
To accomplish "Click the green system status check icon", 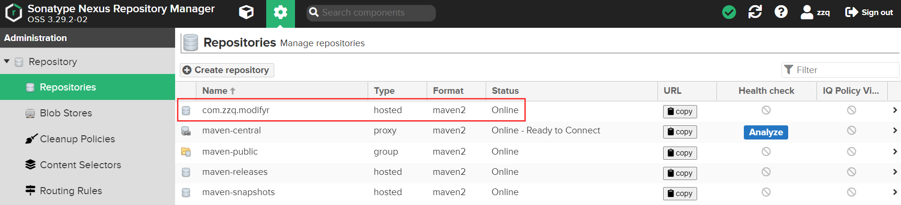I will point(729,12).
